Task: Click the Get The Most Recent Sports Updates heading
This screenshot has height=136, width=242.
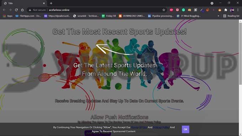Action: 120,32
